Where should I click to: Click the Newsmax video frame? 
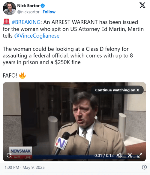point(74,122)
